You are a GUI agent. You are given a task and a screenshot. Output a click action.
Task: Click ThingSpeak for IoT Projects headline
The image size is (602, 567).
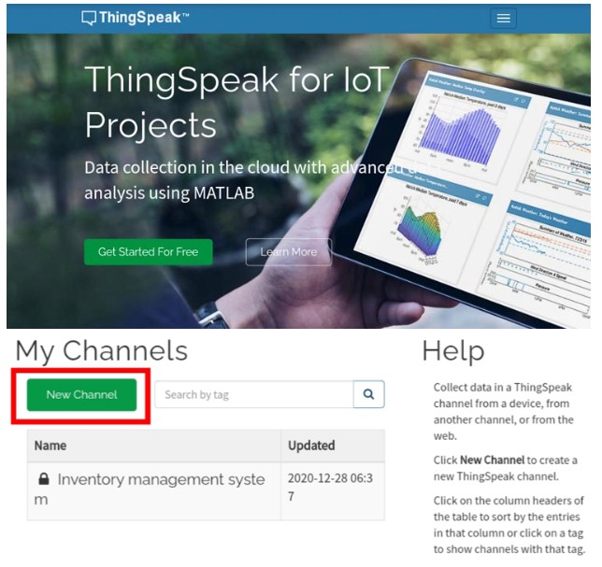(x=235, y=102)
